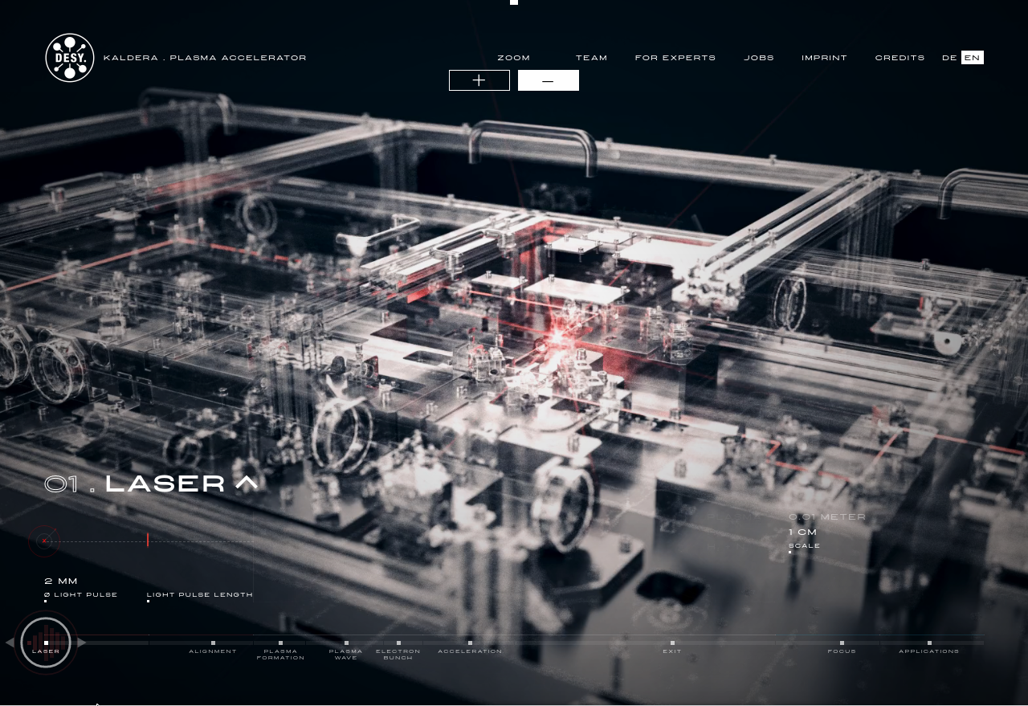This screenshot has width=1028, height=706.
Task: Go to previous step with left arrow
Action: coord(10,643)
